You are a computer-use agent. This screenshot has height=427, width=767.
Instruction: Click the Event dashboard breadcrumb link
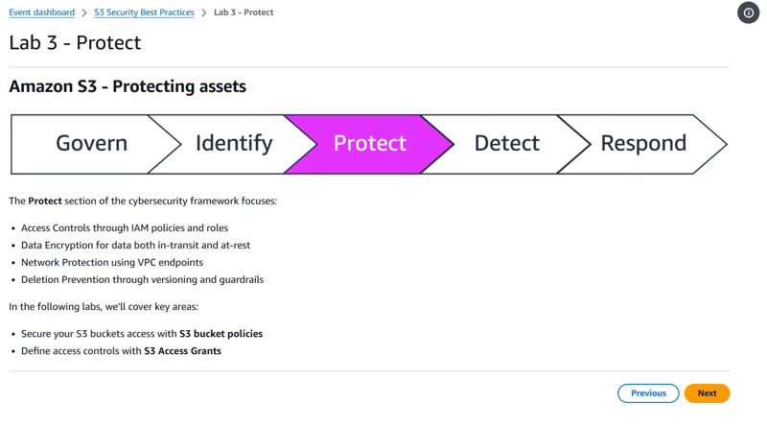coord(41,12)
